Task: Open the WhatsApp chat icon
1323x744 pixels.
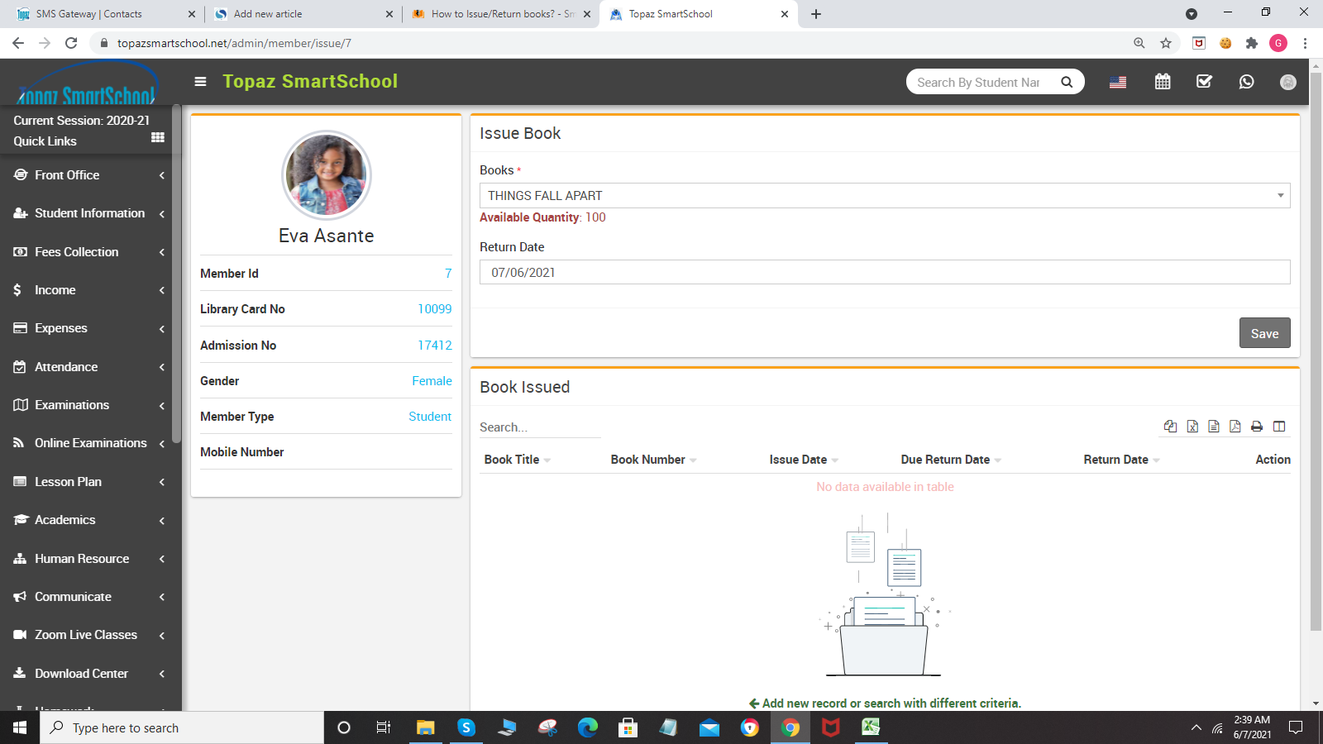Action: pos(1246,82)
